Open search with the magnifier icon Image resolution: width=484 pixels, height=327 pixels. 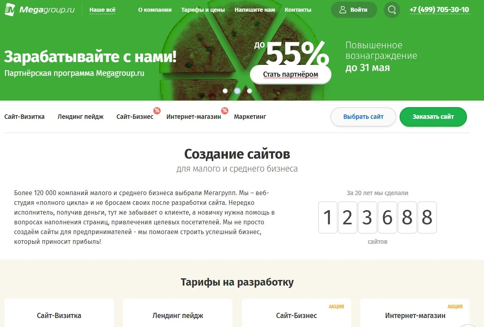click(x=392, y=10)
